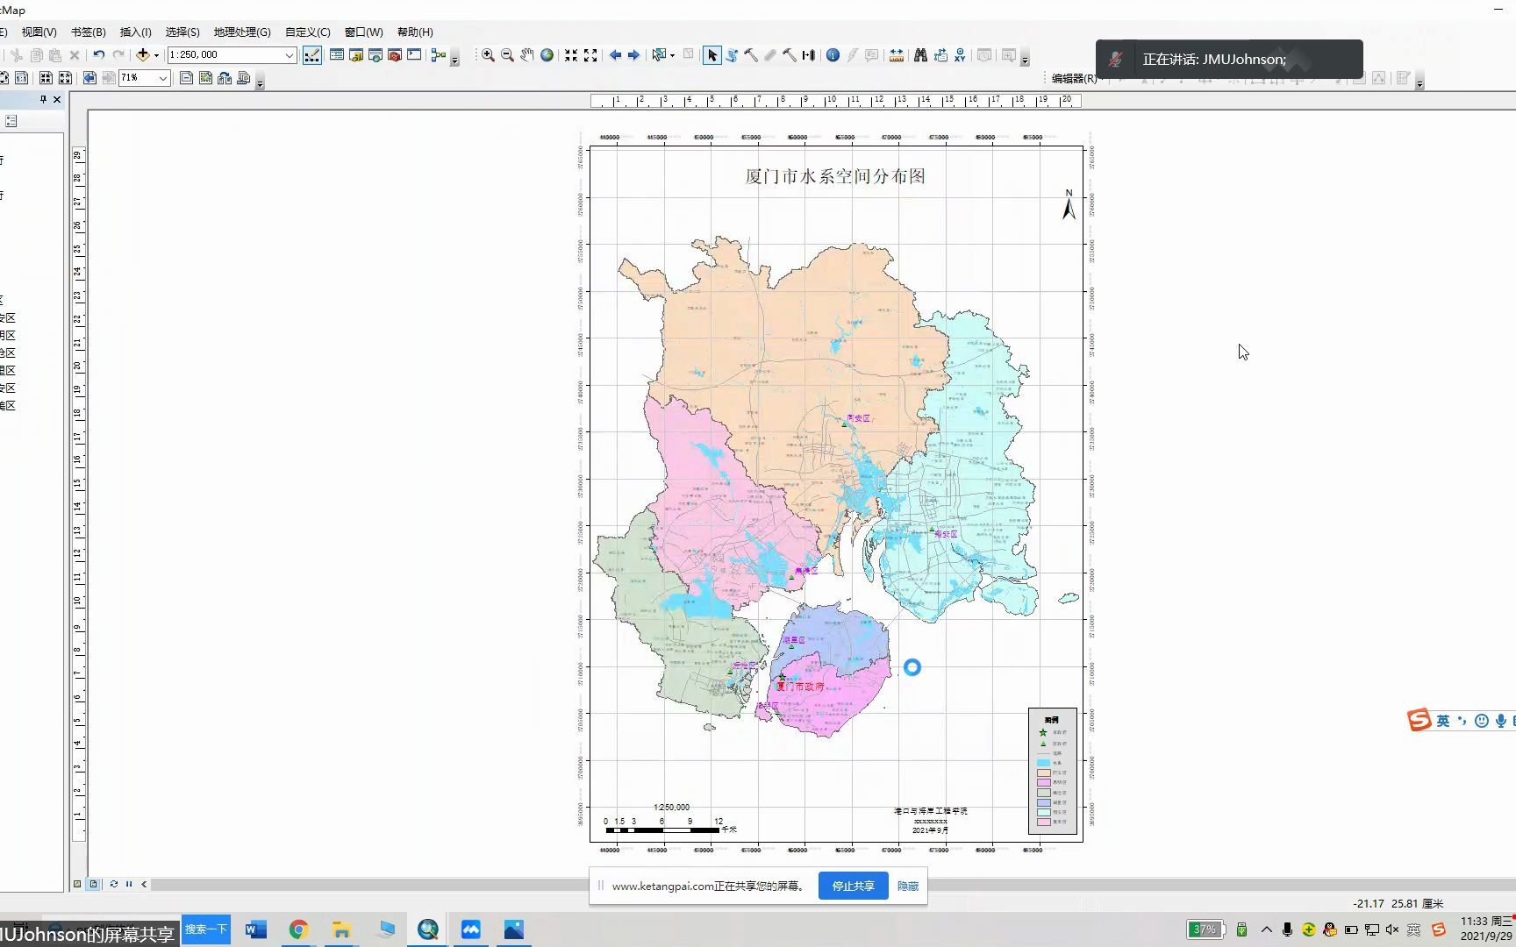Select the Pan tool on the Tools toolbar

[527, 54]
